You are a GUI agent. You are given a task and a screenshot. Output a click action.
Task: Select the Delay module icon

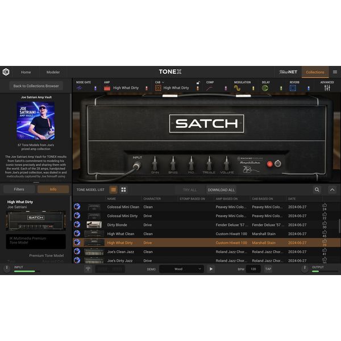pyautogui.click(x=265, y=88)
